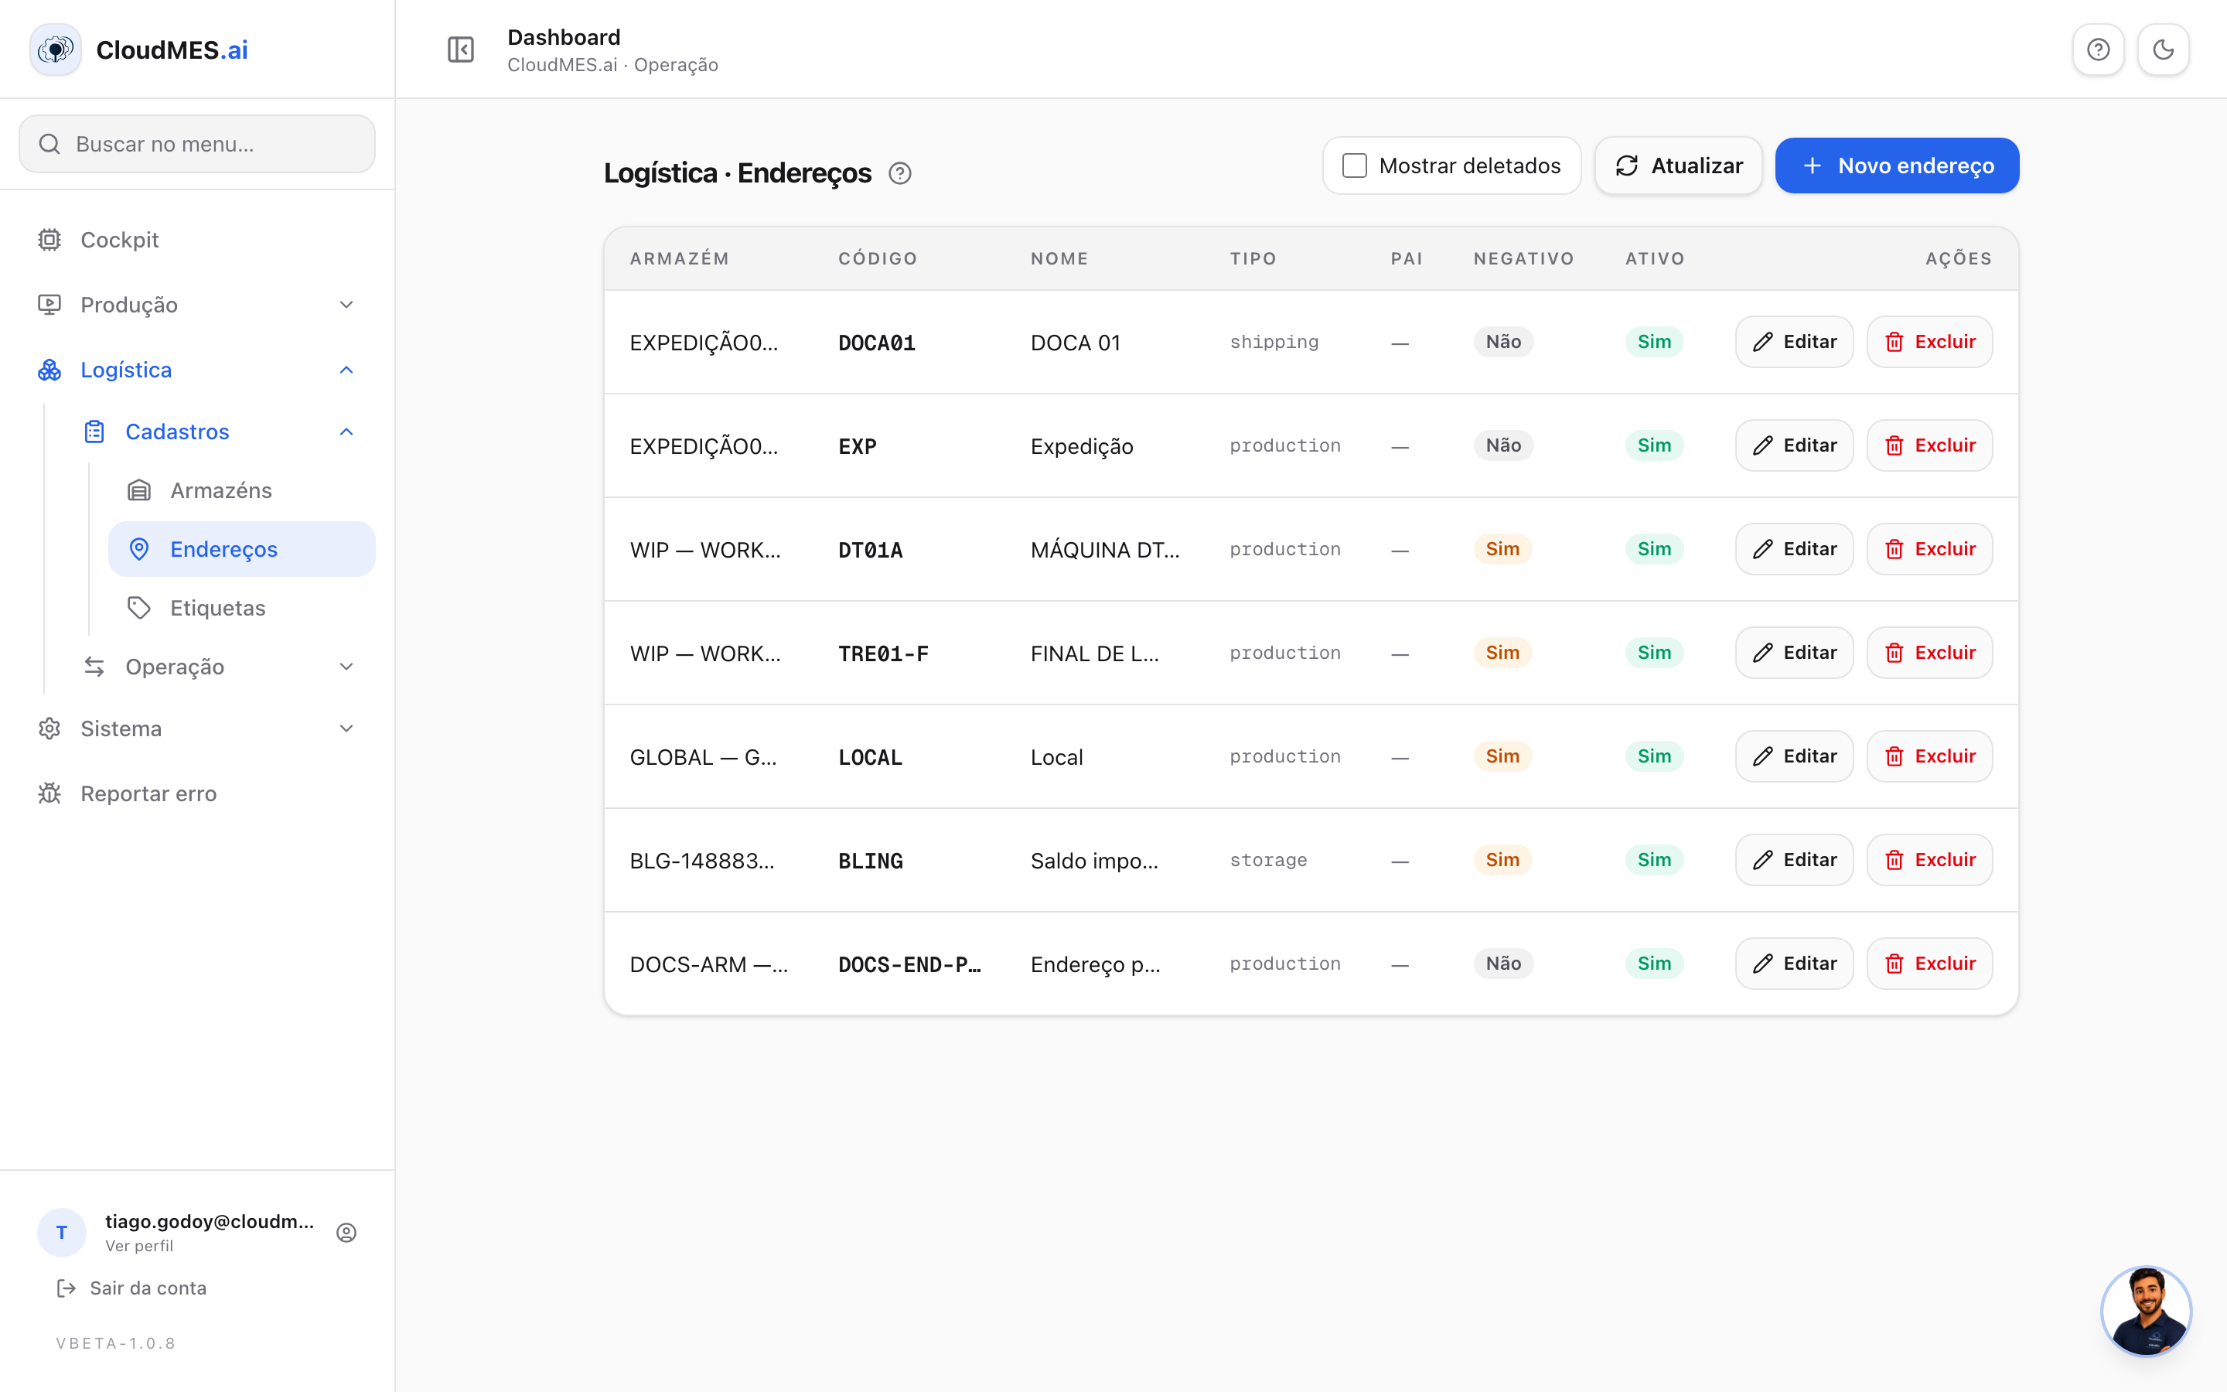The width and height of the screenshot is (2227, 1392).
Task: Edit the BLING address row
Action: (x=1795, y=860)
